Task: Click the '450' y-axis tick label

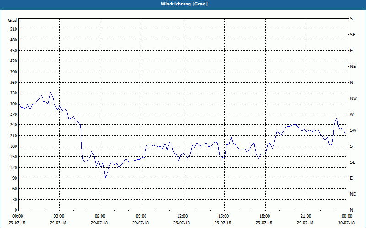Action: pyautogui.click(x=14, y=51)
